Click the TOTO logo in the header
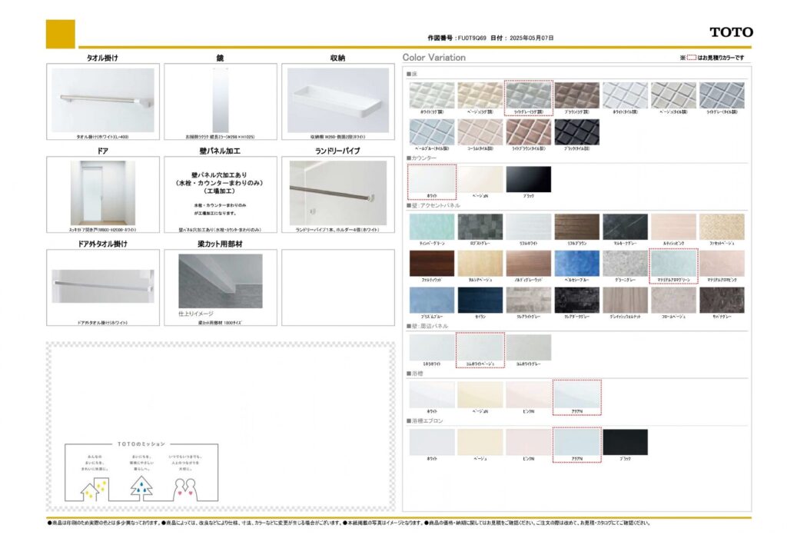 (731, 32)
